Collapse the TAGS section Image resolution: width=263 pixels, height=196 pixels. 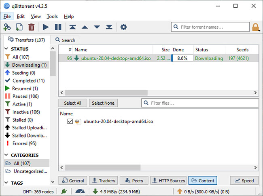pyautogui.click(x=6, y=183)
